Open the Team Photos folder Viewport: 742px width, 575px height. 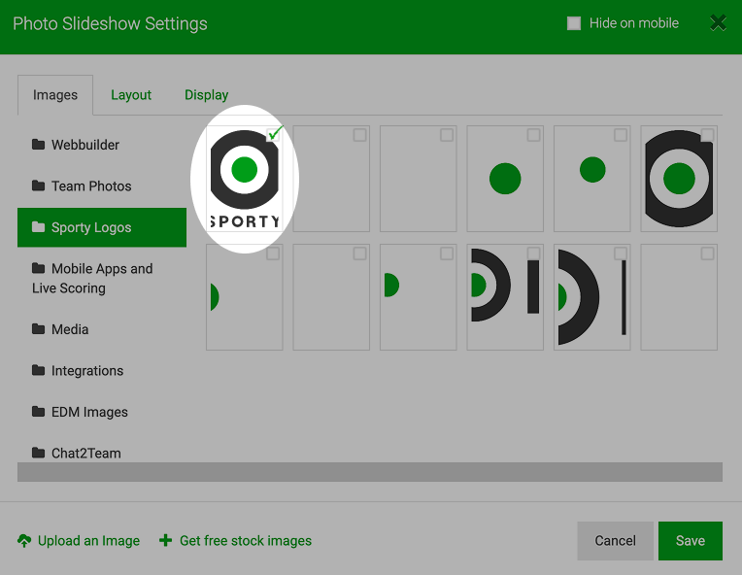(102, 186)
